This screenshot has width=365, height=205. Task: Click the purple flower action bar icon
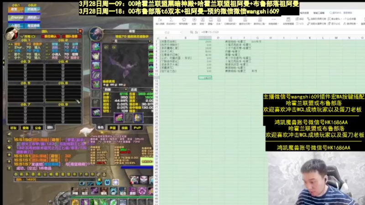point(142,191)
